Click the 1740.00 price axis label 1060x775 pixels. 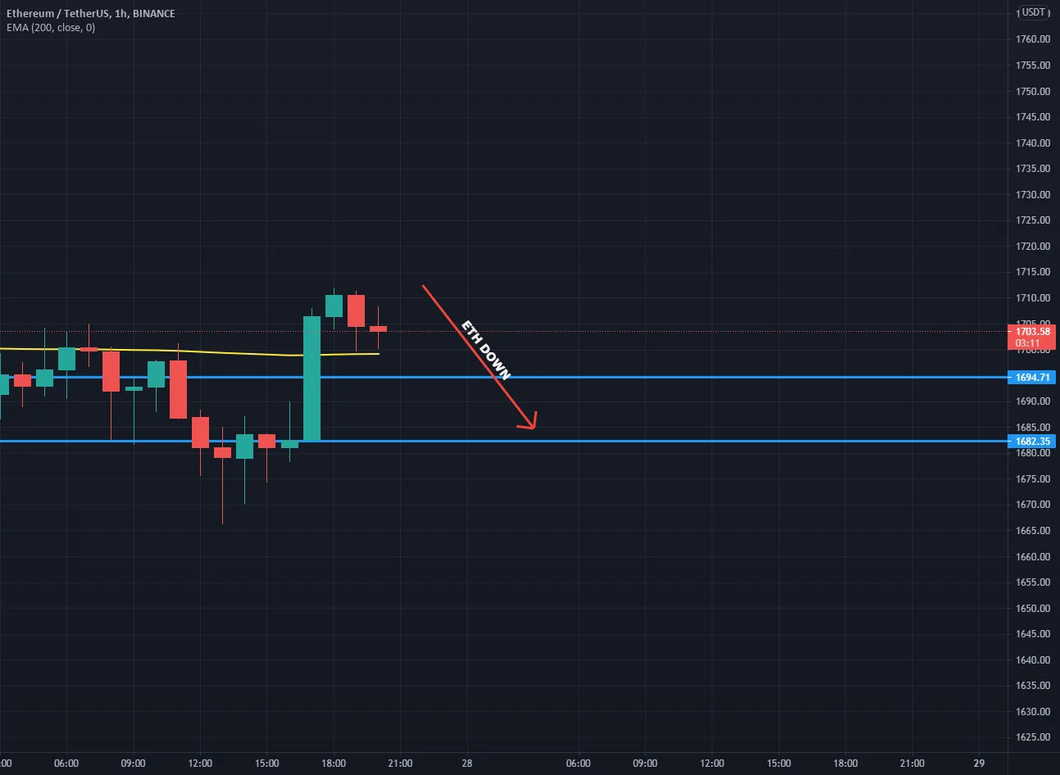click(1032, 143)
